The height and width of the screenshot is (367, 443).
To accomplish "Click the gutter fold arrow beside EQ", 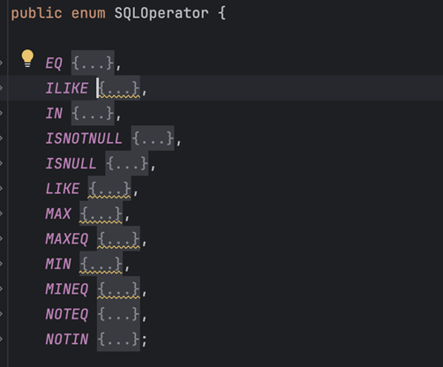I will [1, 63].
